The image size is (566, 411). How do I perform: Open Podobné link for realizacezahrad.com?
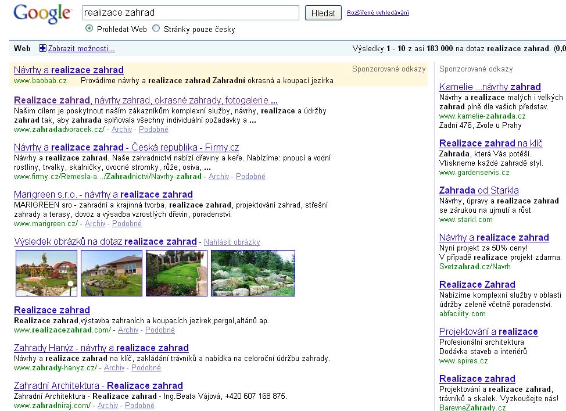tap(160, 330)
